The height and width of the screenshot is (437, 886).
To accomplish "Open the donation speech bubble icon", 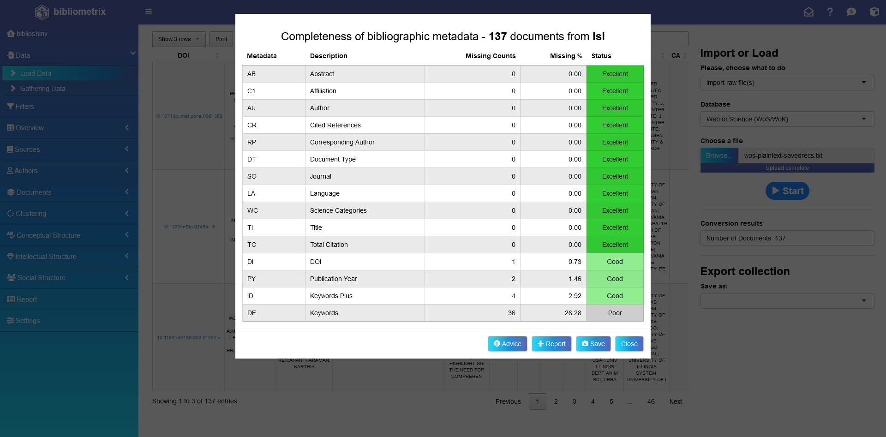I will point(851,12).
